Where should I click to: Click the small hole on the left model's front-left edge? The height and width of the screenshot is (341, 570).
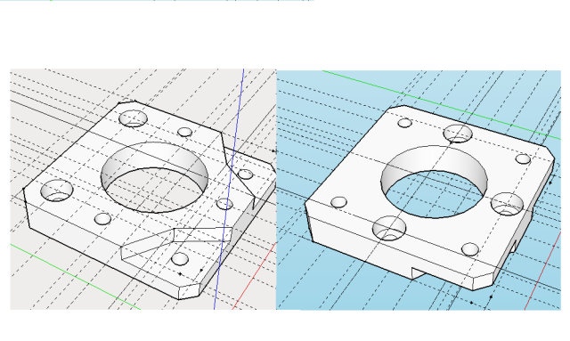pyautogui.click(x=102, y=219)
